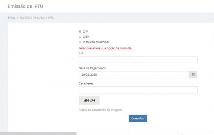
Task: Click the Consultar button
Action: [138, 118]
